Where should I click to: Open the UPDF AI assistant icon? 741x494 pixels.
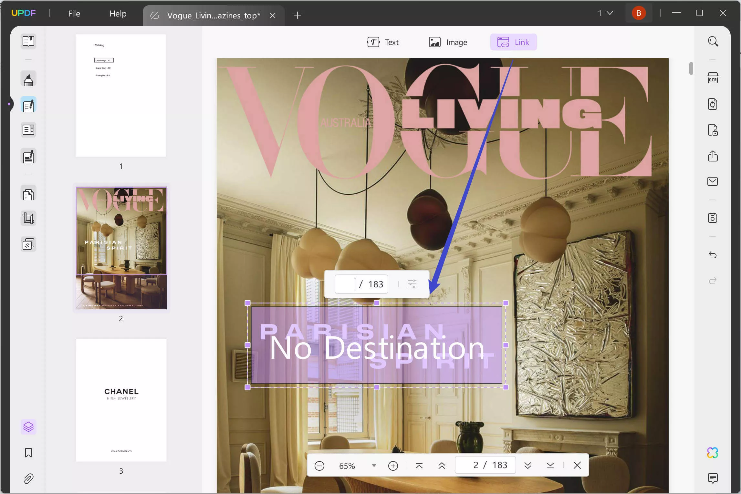pyautogui.click(x=712, y=453)
